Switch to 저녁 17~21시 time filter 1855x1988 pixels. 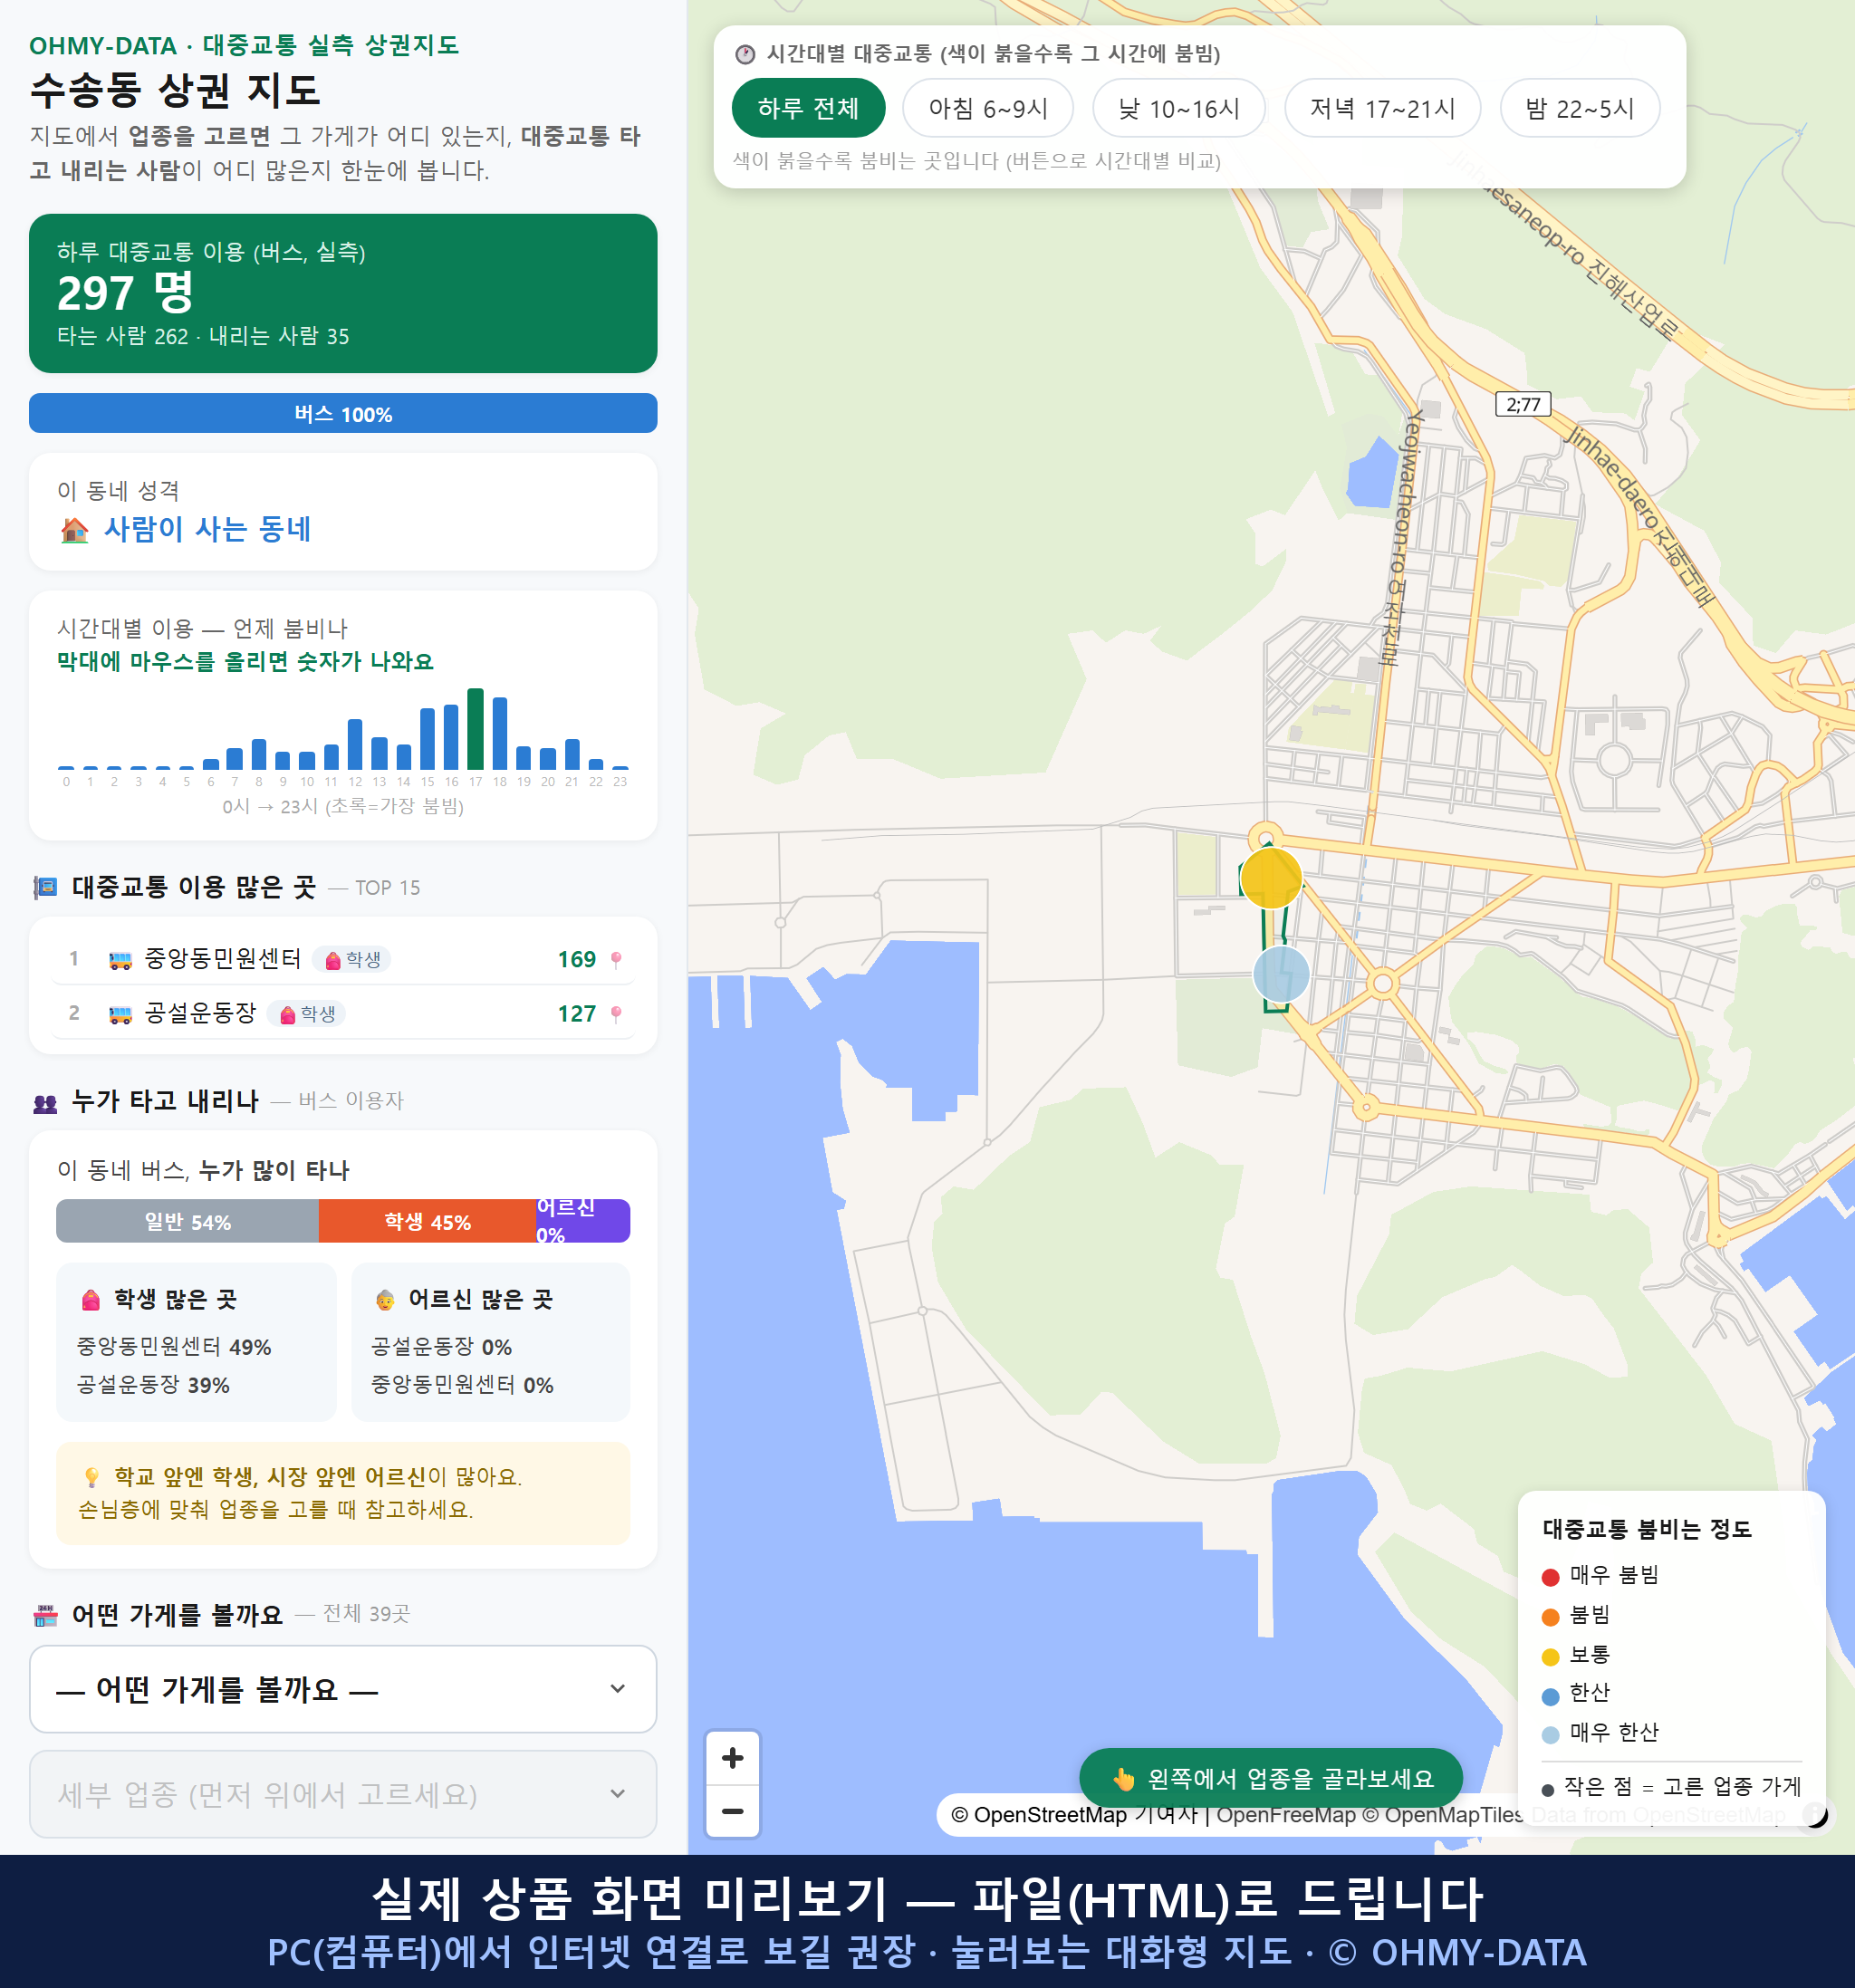[x=1382, y=108]
